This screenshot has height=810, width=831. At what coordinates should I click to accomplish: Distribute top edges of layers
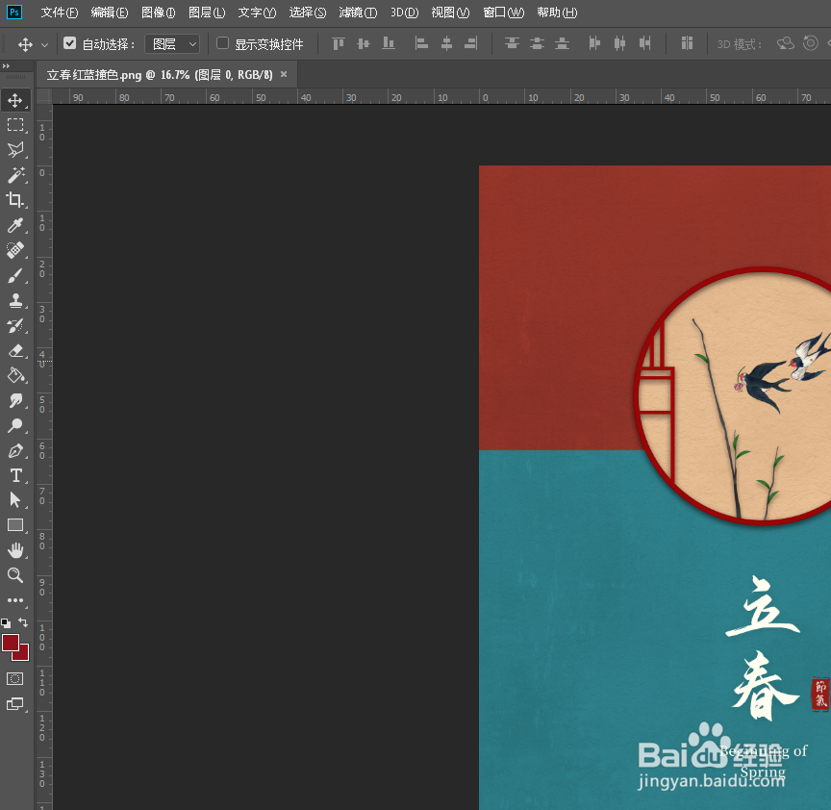(x=512, y=43)
